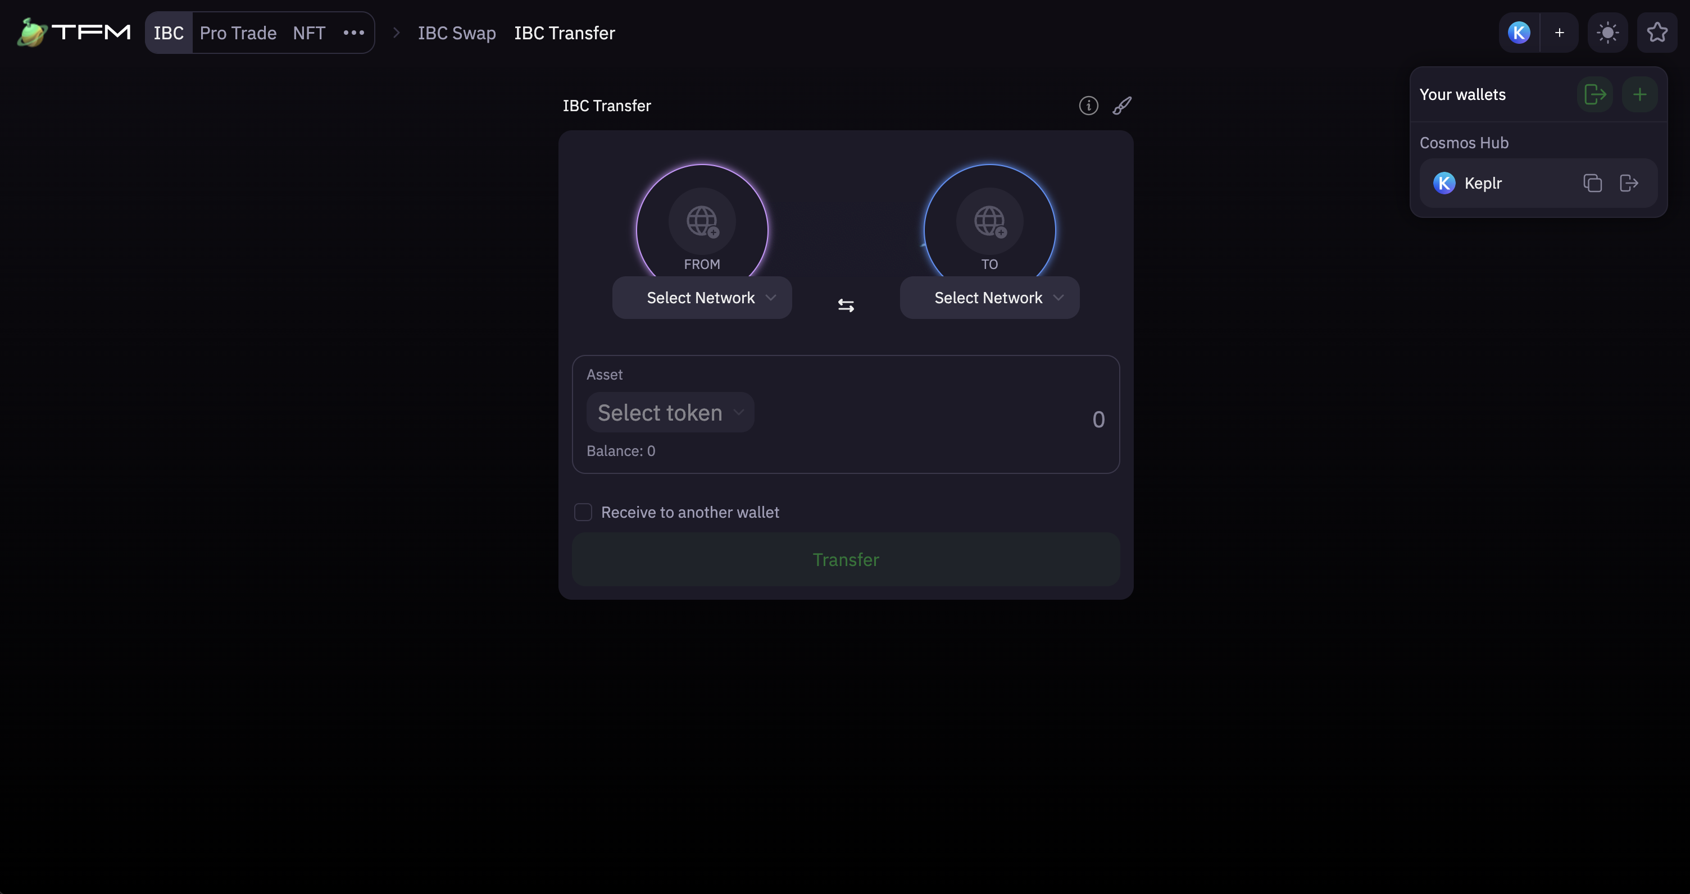Screen dimensions: 1690x894
Task: Open the NFT tab
Action: (x=309, y=33)
